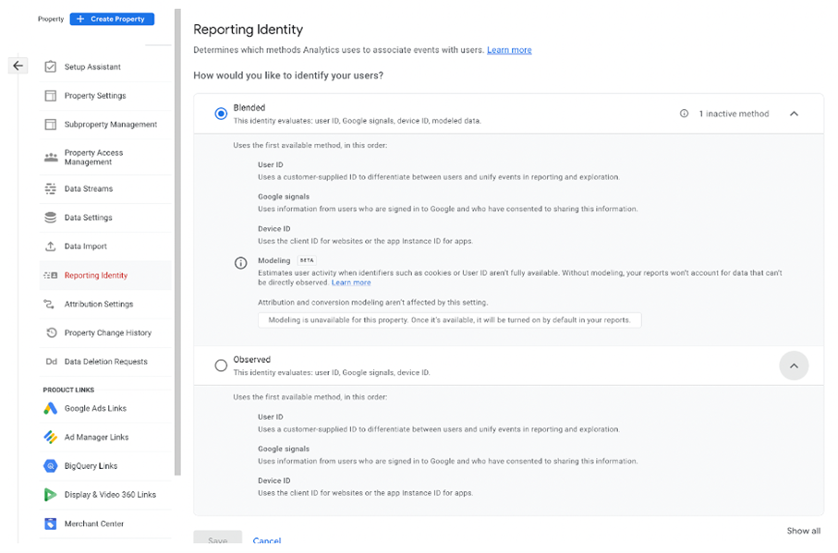Click the 1 inactive method info indicator
838x553 pixels.
pos(724,114)
